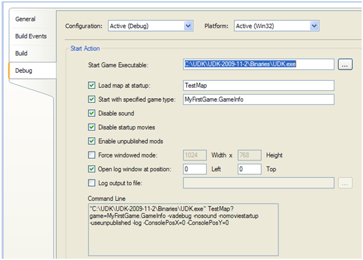
Task: Go to the Build tab
Action: [x=21, y=53]
